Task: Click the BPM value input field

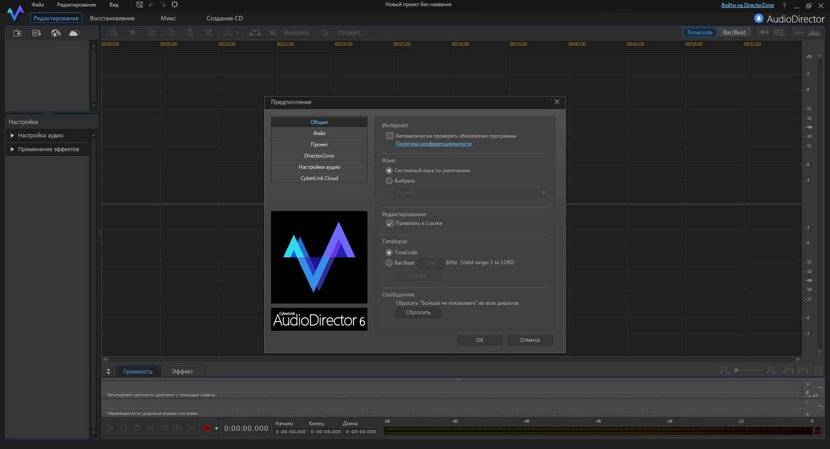Action: pos(430,263)
